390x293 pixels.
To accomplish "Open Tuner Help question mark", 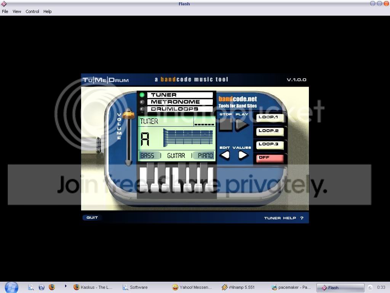I will tap(302, 218).
